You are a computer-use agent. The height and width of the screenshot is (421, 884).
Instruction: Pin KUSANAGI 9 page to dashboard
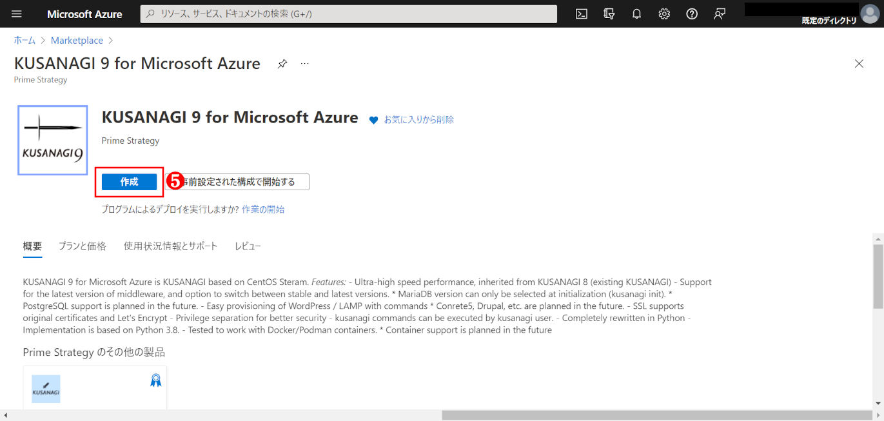click(282, 64)
